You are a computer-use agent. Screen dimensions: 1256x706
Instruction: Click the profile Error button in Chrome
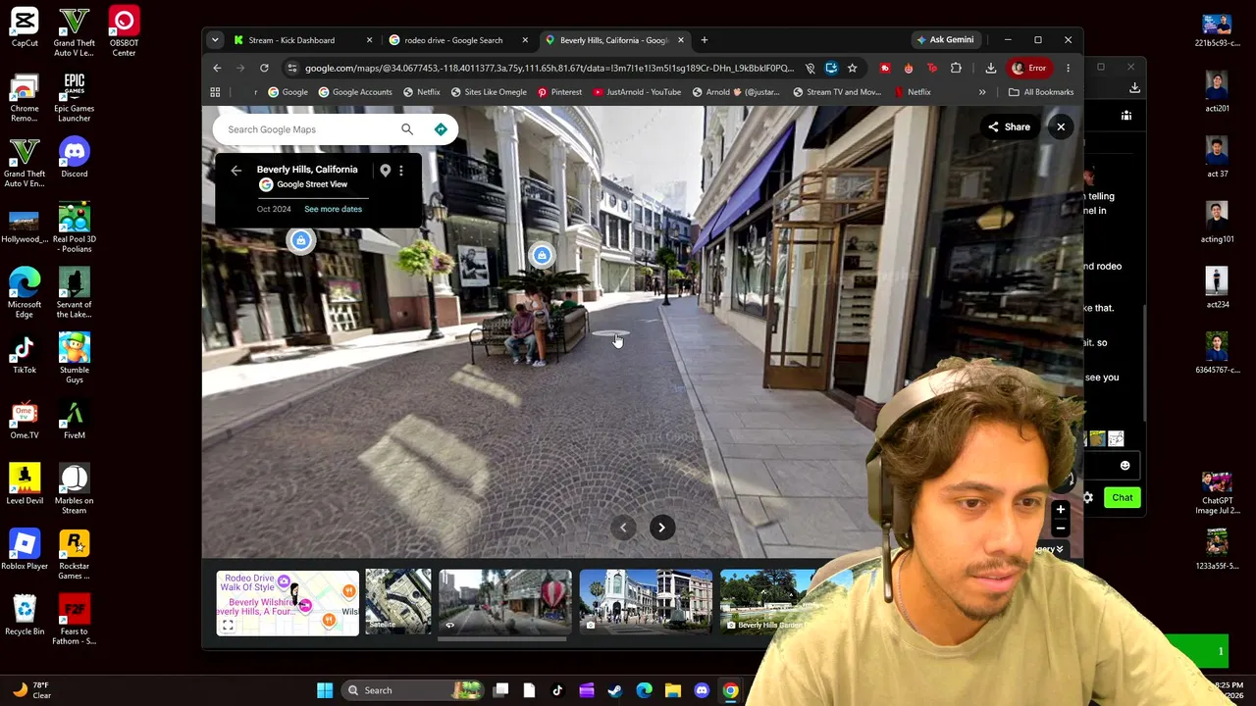[x=1029, y=68]
